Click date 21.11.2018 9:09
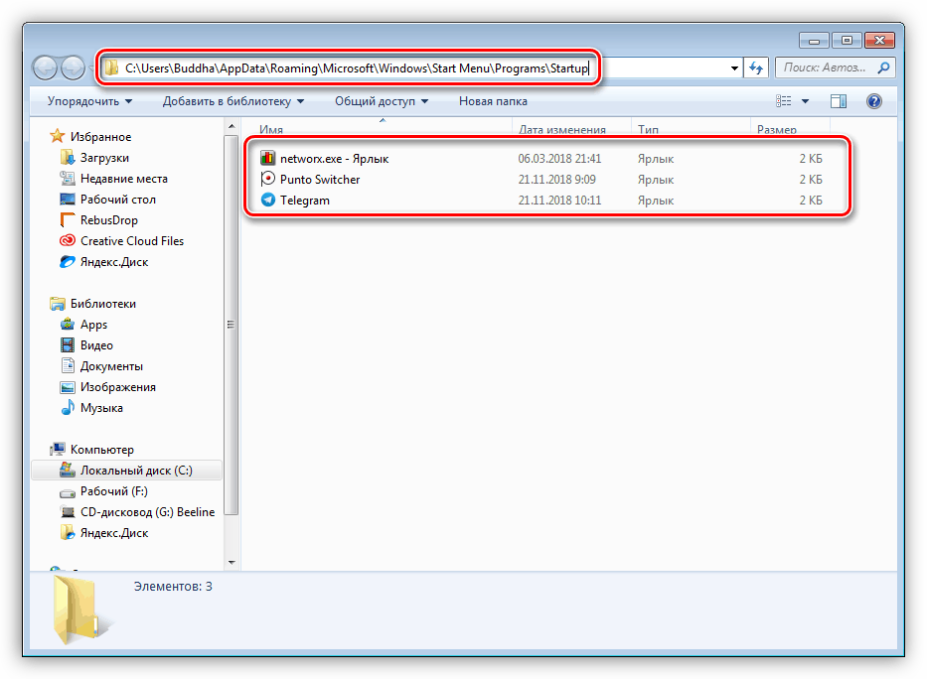The image size is (927, 679). coord(557,179)
